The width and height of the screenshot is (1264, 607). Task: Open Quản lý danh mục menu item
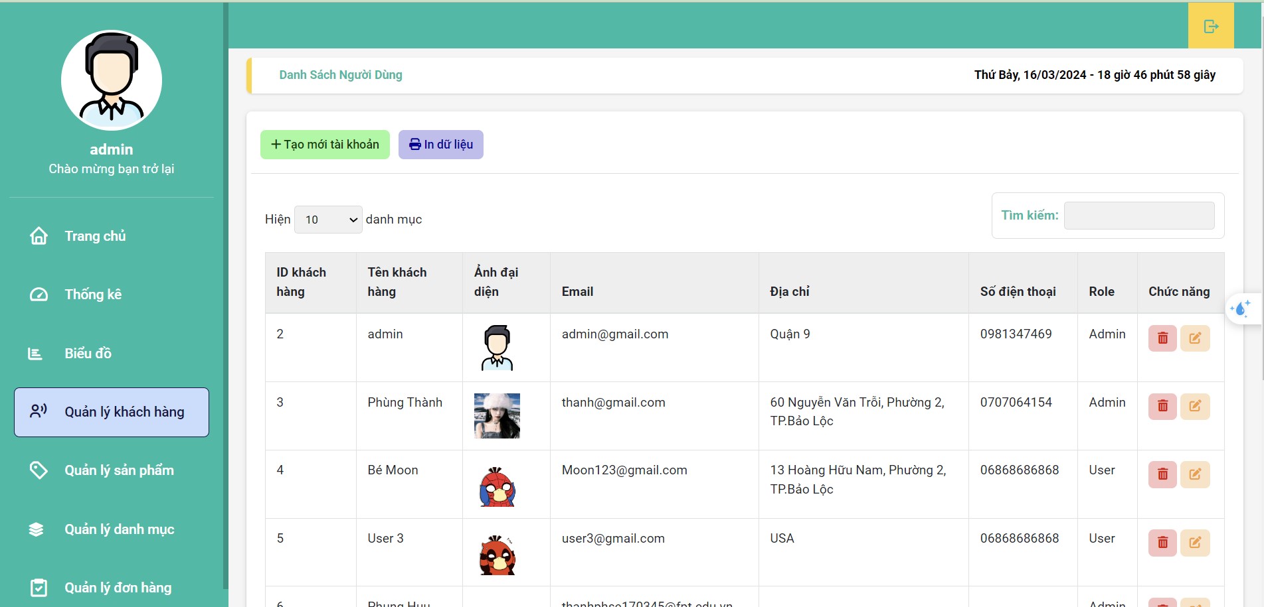coord(112,529)
